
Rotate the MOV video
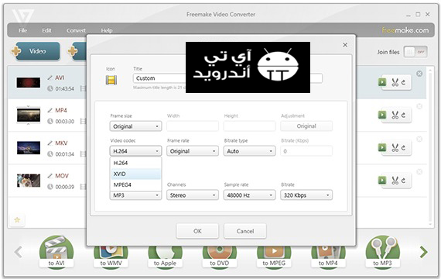404,180
